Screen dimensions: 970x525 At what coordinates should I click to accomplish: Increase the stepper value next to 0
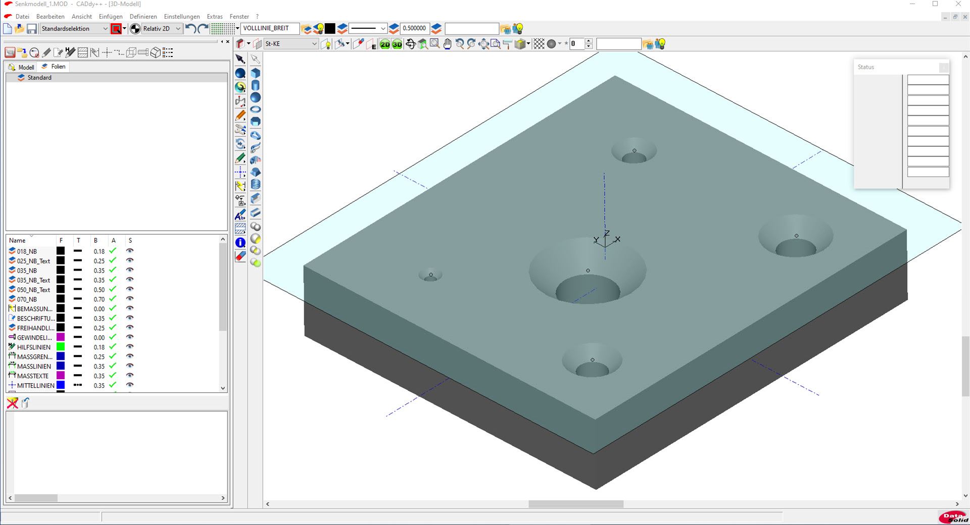[x=589, y=41]
